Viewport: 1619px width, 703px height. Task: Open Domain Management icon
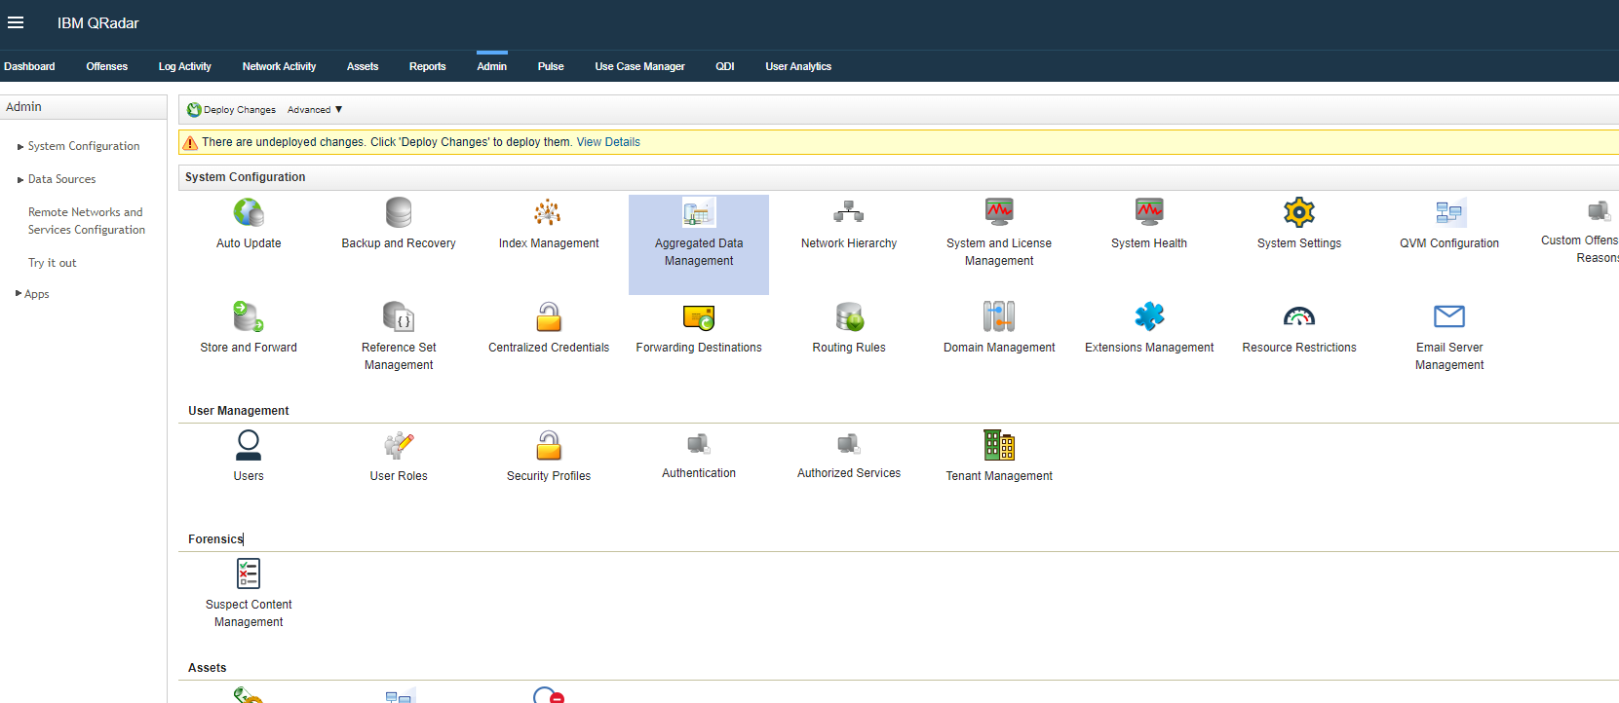pos(999,316)
